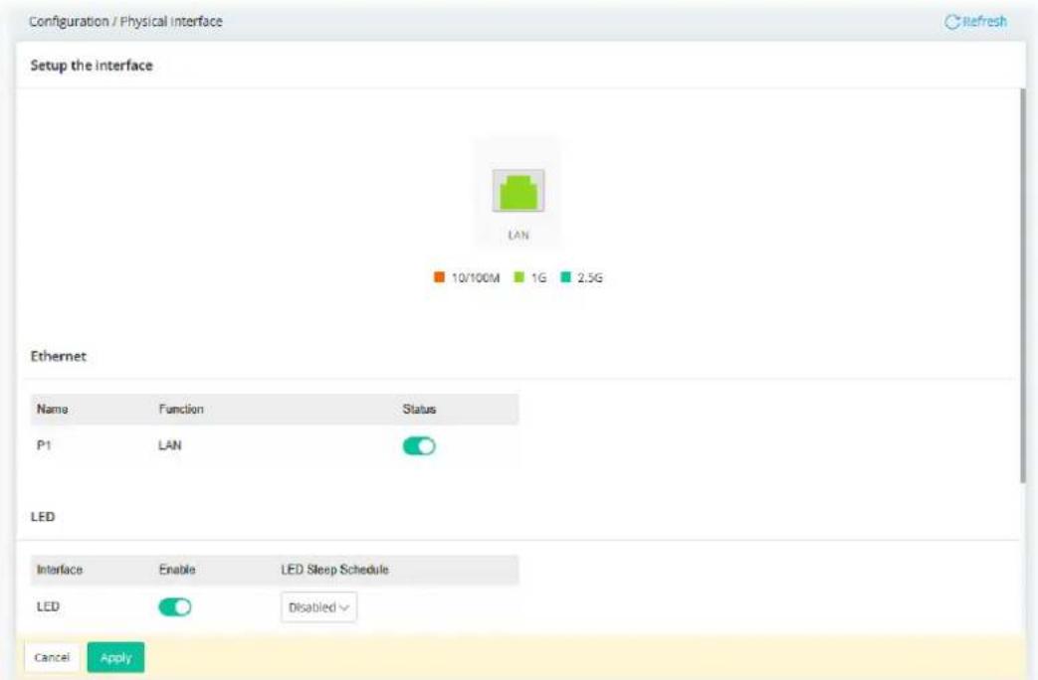Click the LED interface row label
This screenshot has height=680, width=1038.
click(48, 606)
